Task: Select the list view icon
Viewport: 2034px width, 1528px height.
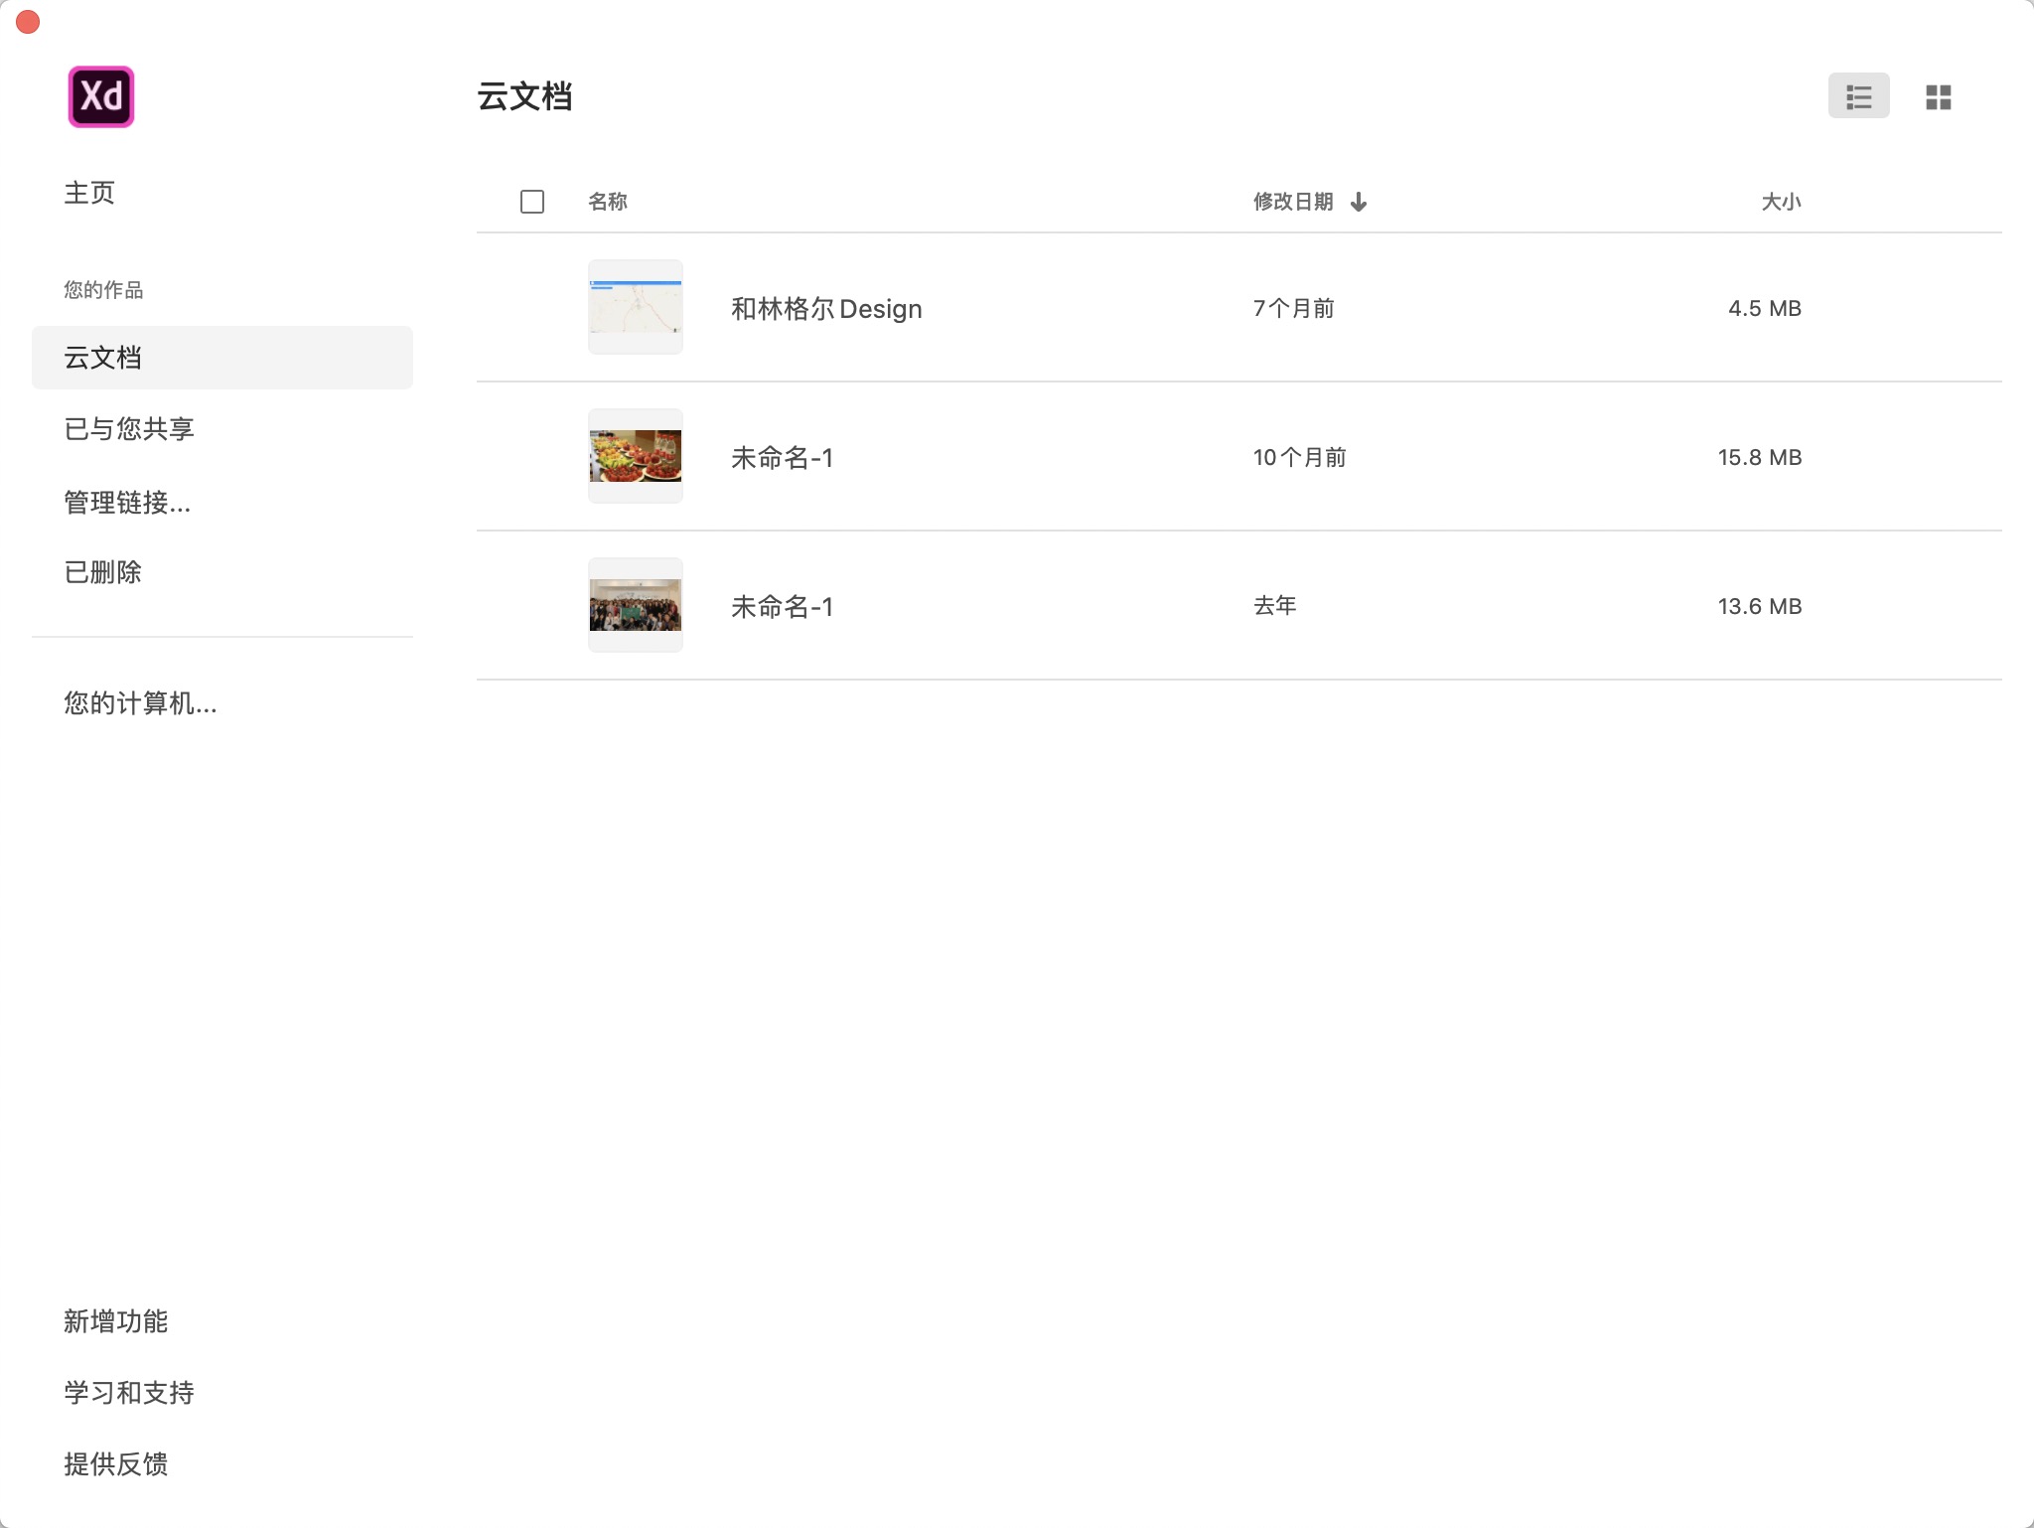Action: coord(1858,97)
